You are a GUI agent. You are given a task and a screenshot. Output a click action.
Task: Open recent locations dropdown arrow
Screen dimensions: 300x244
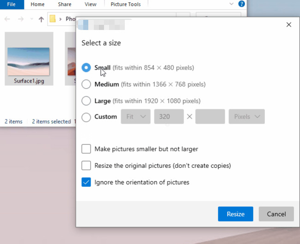pyautogui.click(x=32, y=19)
